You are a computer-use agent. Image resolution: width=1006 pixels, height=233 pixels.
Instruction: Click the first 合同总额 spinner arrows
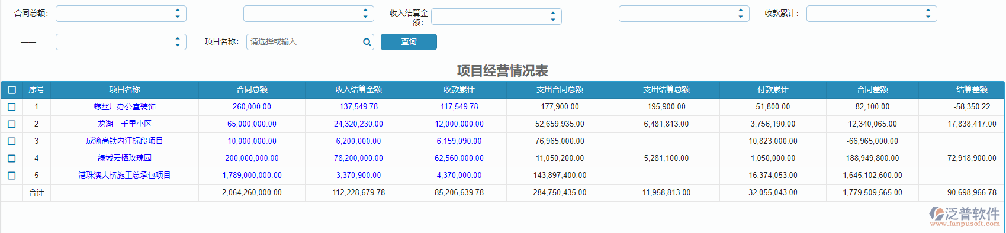pos(178,14)
